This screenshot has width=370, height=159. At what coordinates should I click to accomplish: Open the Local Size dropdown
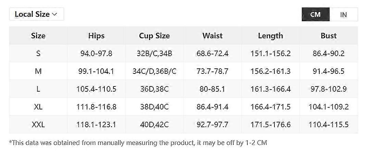(36, 14)
